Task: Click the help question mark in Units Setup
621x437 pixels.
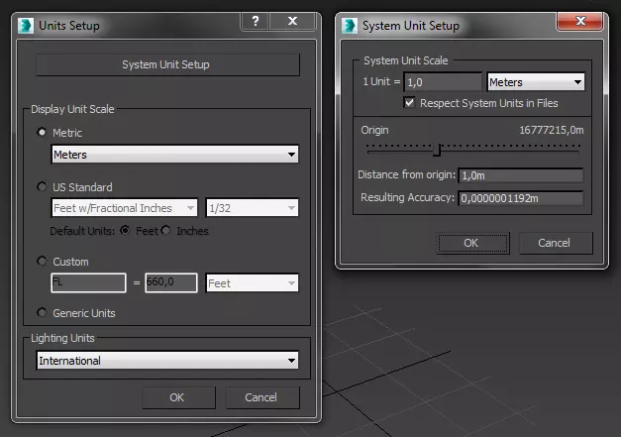Action: click(x=256, y=21)
